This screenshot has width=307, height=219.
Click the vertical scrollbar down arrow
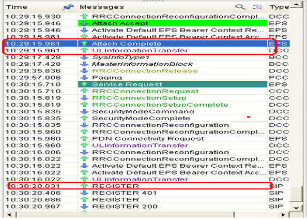point(296,208)
